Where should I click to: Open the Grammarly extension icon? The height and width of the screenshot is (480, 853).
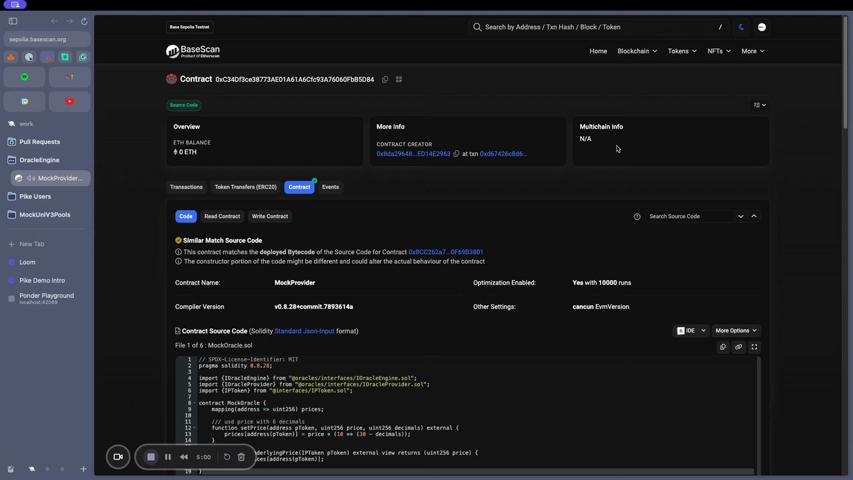[x=83, y=57]
